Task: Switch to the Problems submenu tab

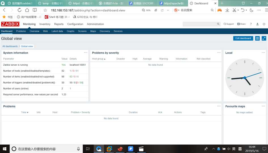Action: coord(21,31)
